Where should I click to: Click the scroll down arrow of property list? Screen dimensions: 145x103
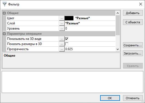tap(118, 49)
